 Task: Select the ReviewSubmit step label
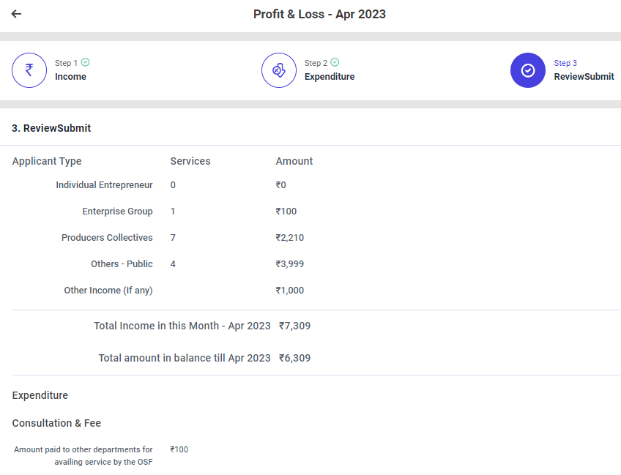tap(584, 77)
